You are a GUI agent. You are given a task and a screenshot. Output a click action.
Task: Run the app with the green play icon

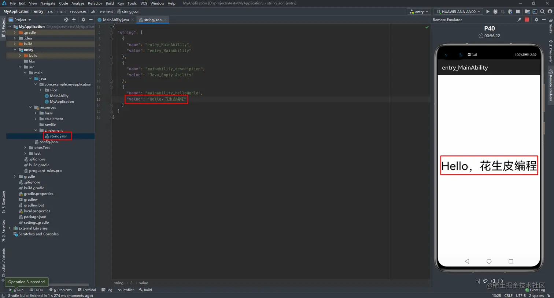pos(488,12)
